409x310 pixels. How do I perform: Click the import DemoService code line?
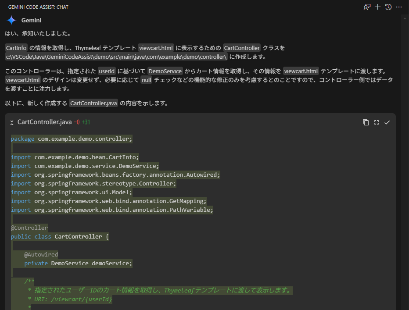pyautogui.click(x=85, y=166)
